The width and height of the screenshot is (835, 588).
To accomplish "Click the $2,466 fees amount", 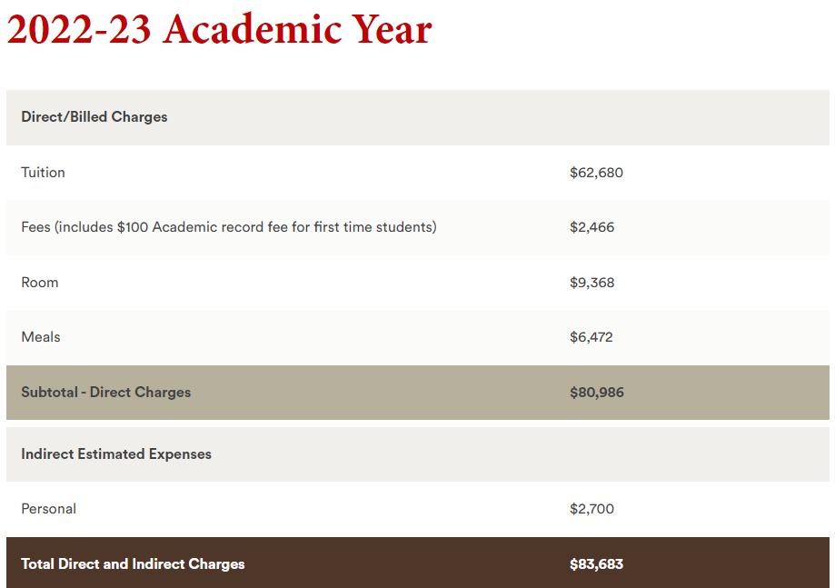I will click(591, 227).
